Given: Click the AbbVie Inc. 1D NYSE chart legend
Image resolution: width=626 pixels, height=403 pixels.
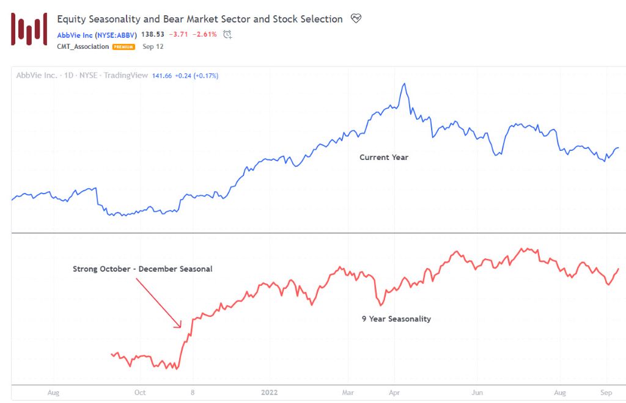Looking at the screenshot, I should point(82,76).
